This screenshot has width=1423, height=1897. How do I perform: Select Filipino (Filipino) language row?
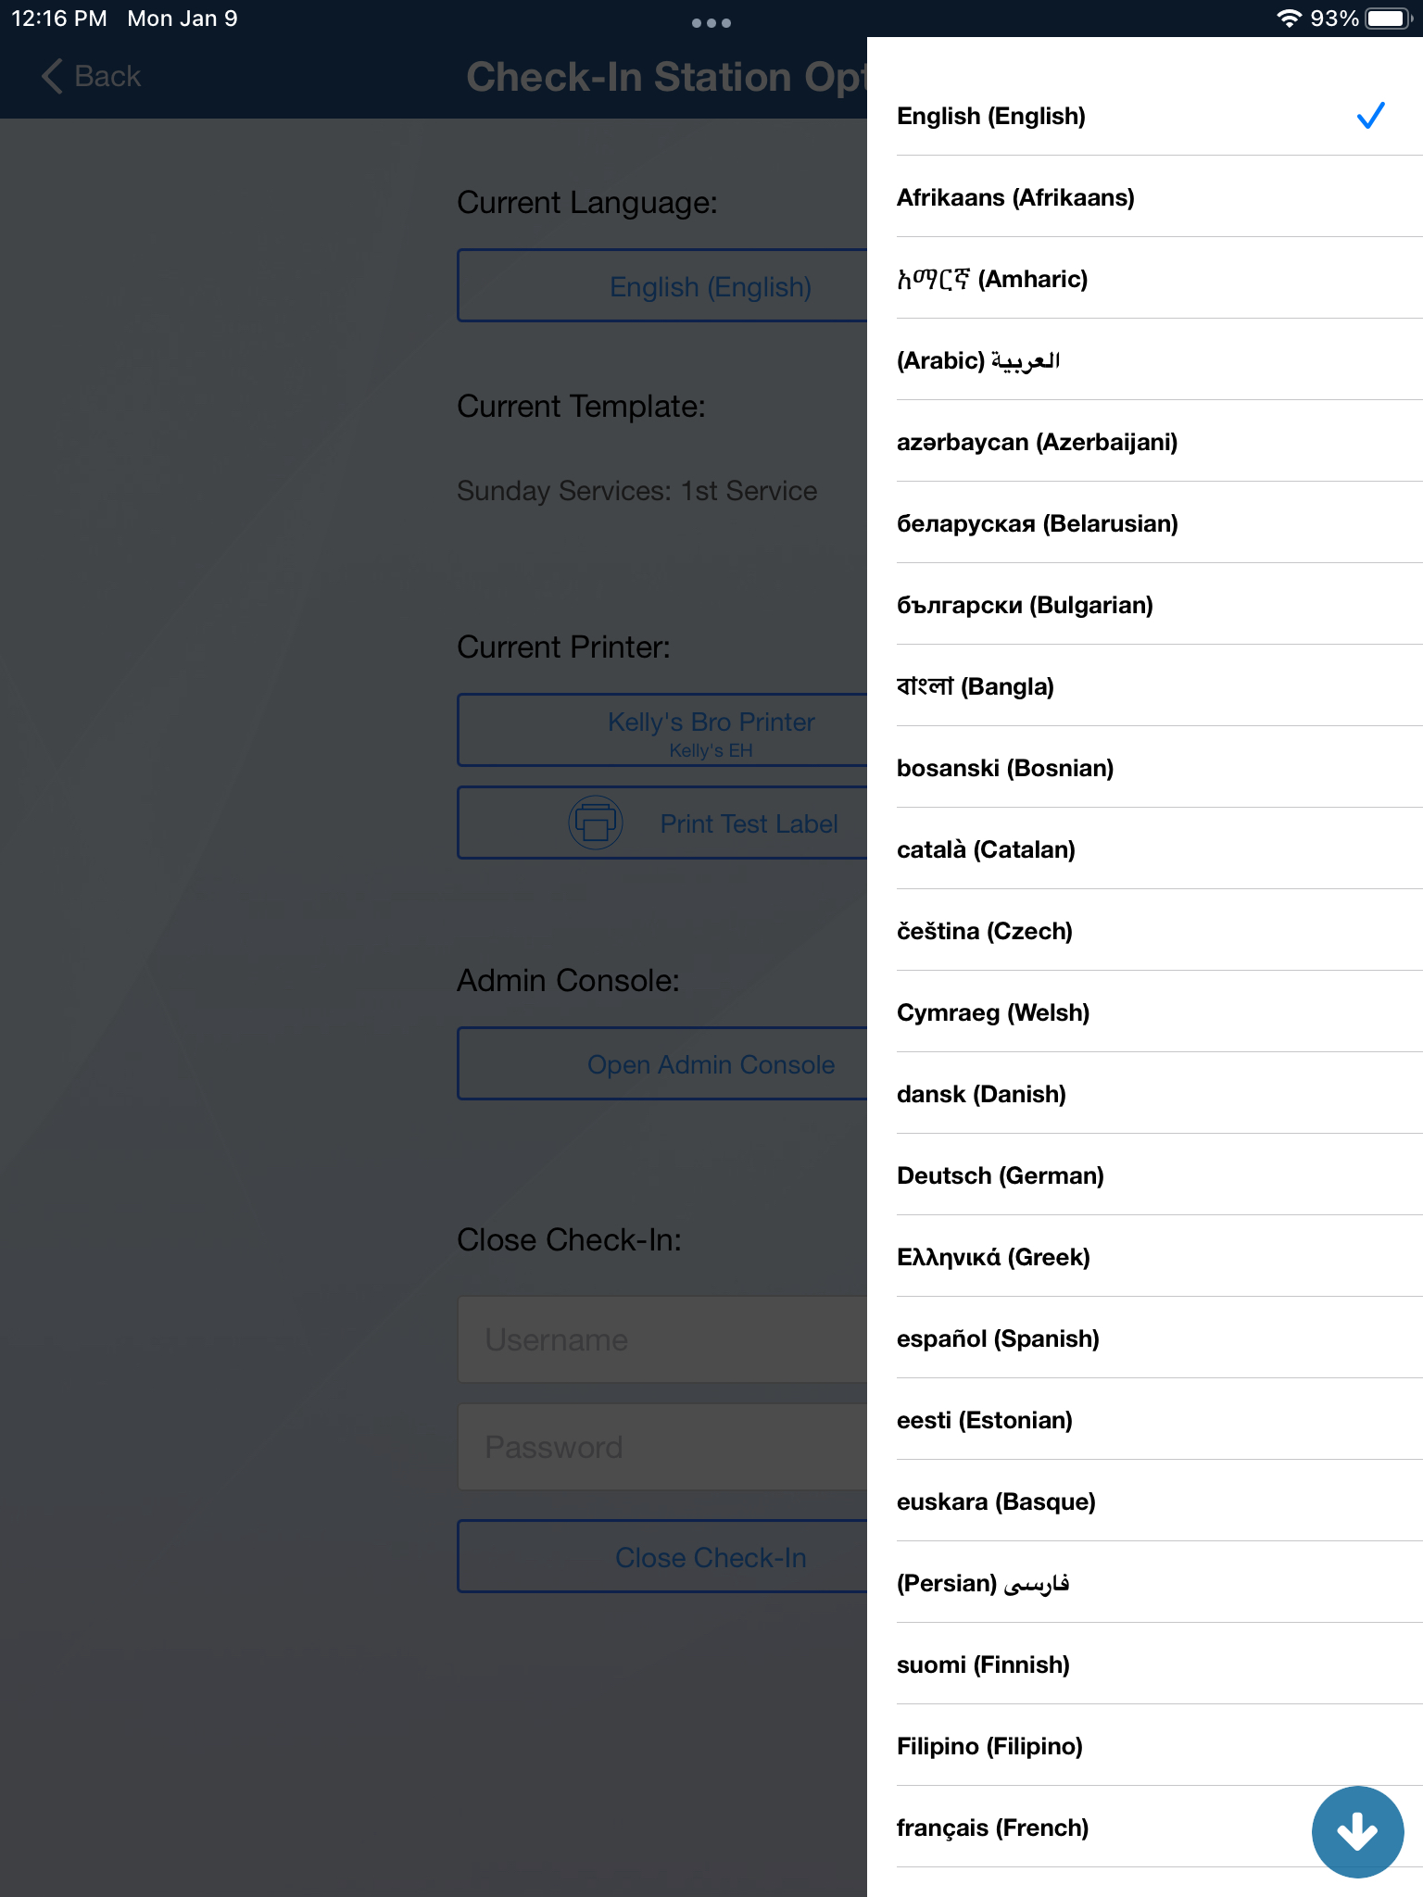tap(1145, 1746)
